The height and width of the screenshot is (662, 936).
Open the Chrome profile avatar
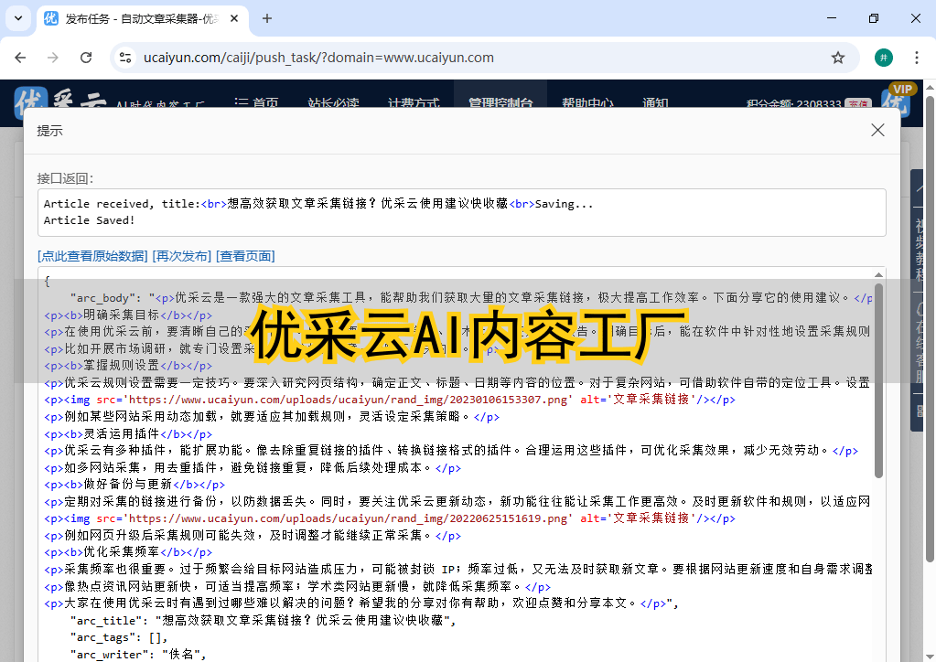pyautogui.click(x=883, y=58)
